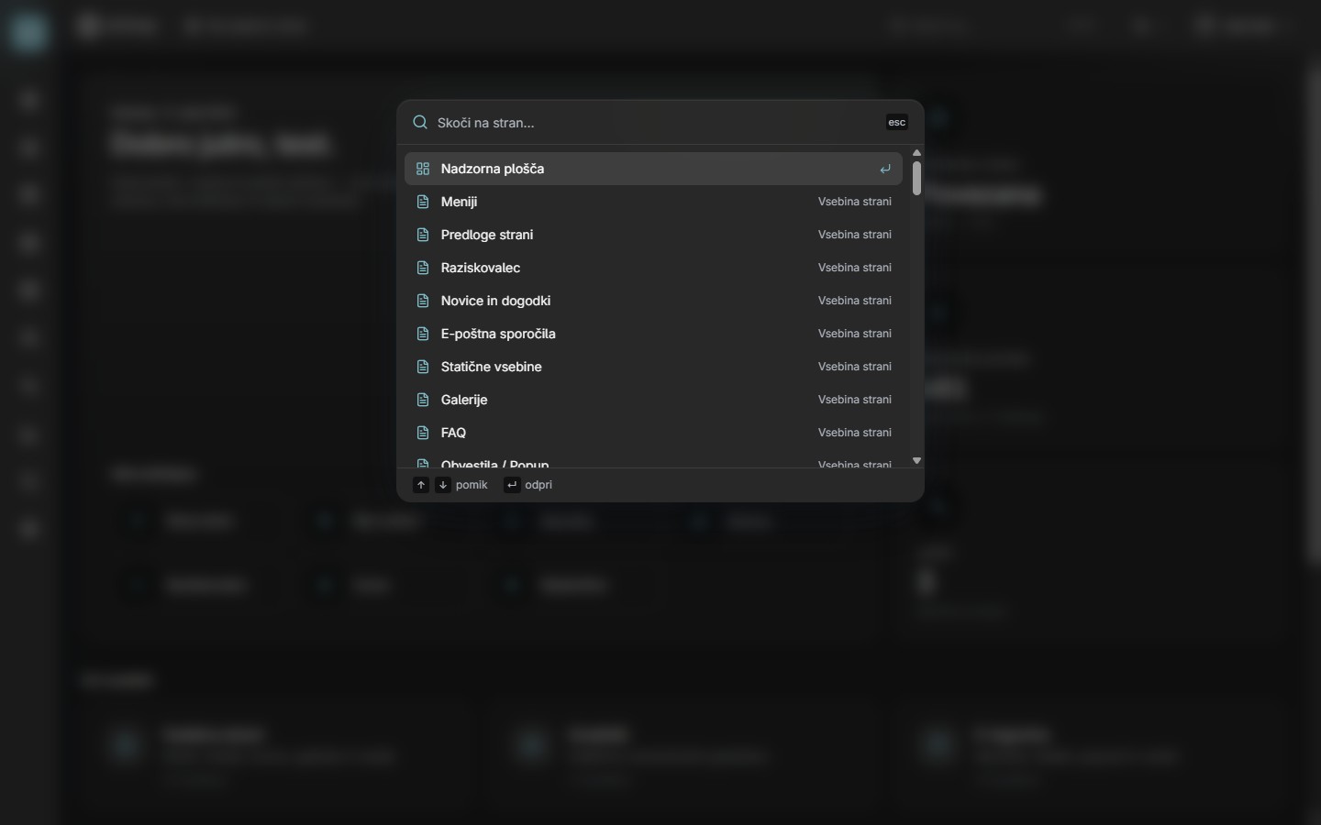Click the document icon next to FAQ
The width and height of the screenshot is (1321, 825).
tap(423, 433)
